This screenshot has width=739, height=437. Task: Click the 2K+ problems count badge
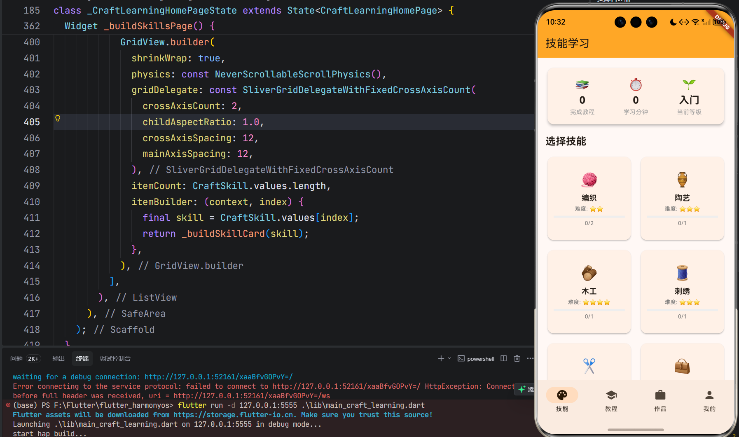33,359
